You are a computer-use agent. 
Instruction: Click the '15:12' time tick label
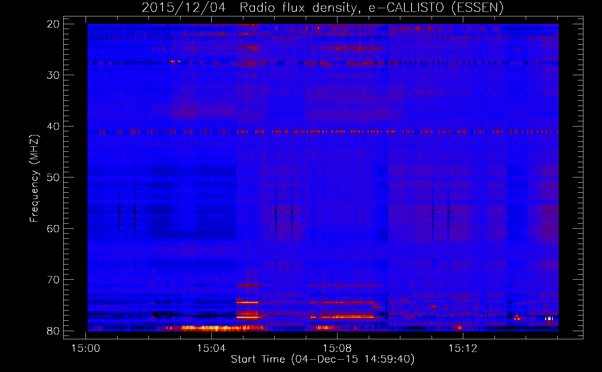463,349
